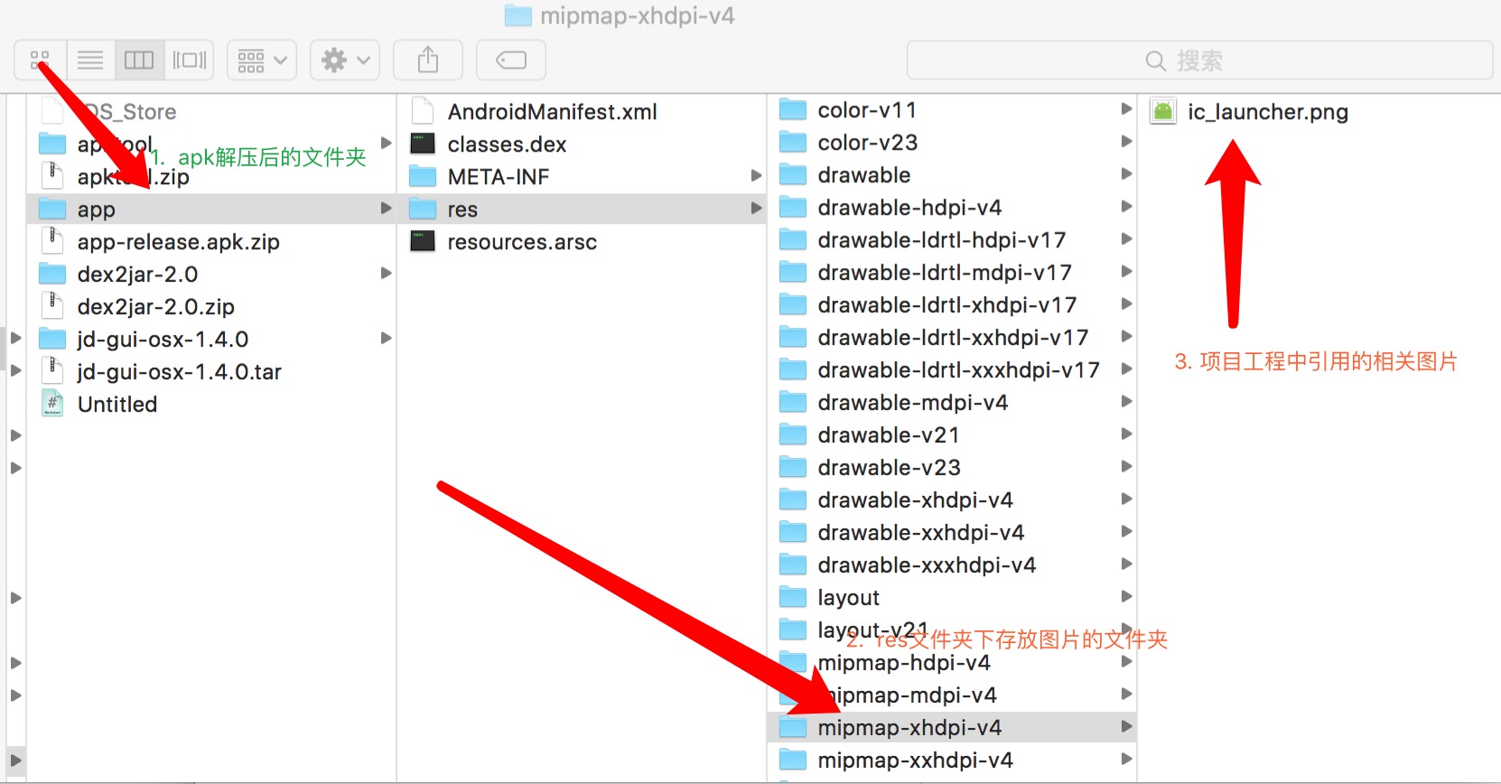Expand the dex2jar-2.0 folder arrow

pos(386,273)
